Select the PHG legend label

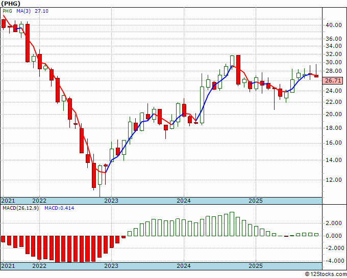pos(7,11)
